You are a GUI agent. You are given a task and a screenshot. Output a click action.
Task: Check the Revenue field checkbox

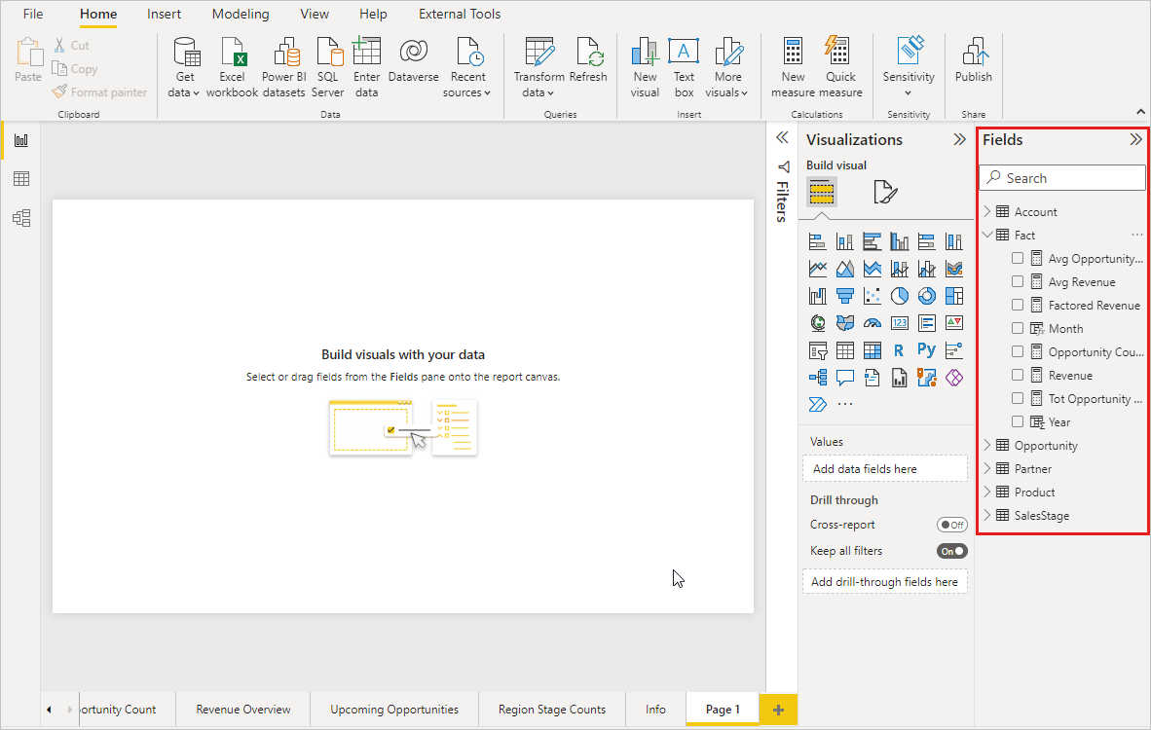[1018, 374]
